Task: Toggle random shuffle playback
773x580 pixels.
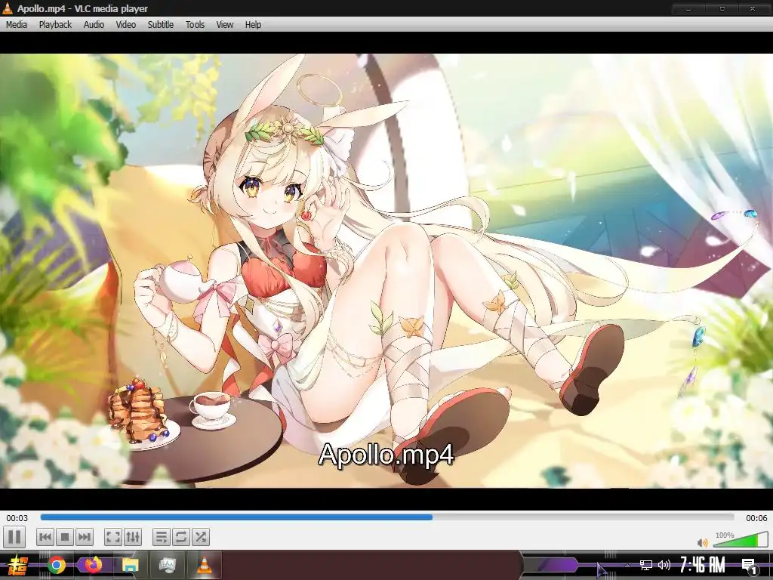Action: 201,537
